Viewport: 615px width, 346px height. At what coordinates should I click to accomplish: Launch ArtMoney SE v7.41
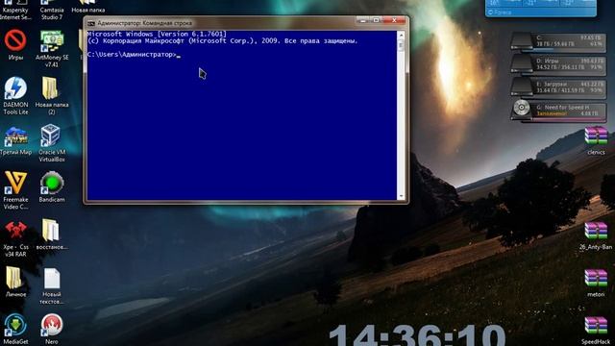52,49
